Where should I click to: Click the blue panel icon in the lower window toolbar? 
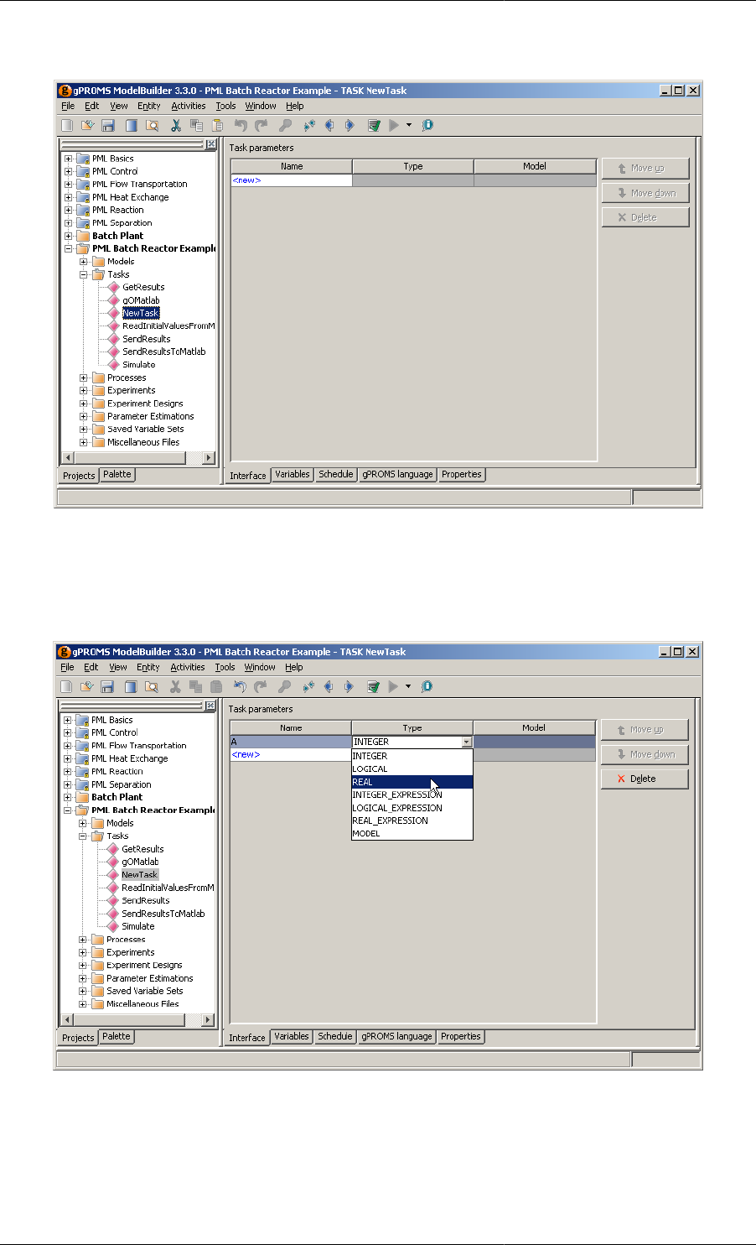click(x=130, y=686)
